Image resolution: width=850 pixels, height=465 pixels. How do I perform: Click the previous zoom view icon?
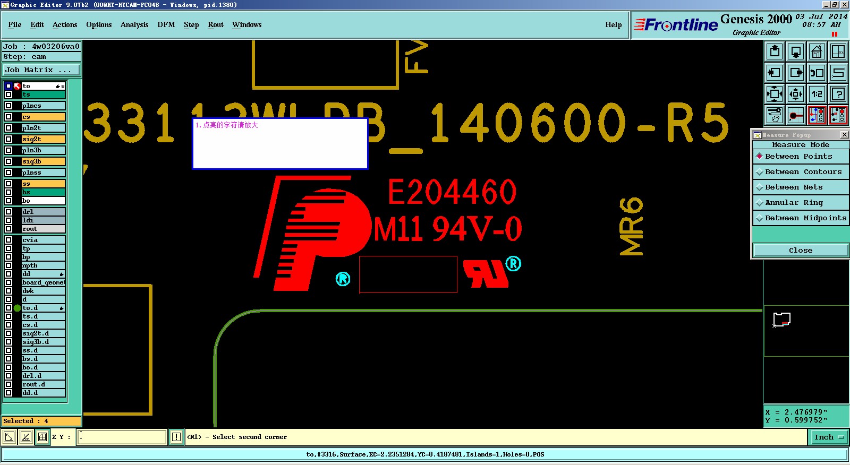[817, 73]
